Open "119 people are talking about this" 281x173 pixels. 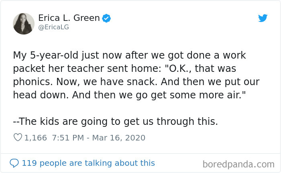88,163
